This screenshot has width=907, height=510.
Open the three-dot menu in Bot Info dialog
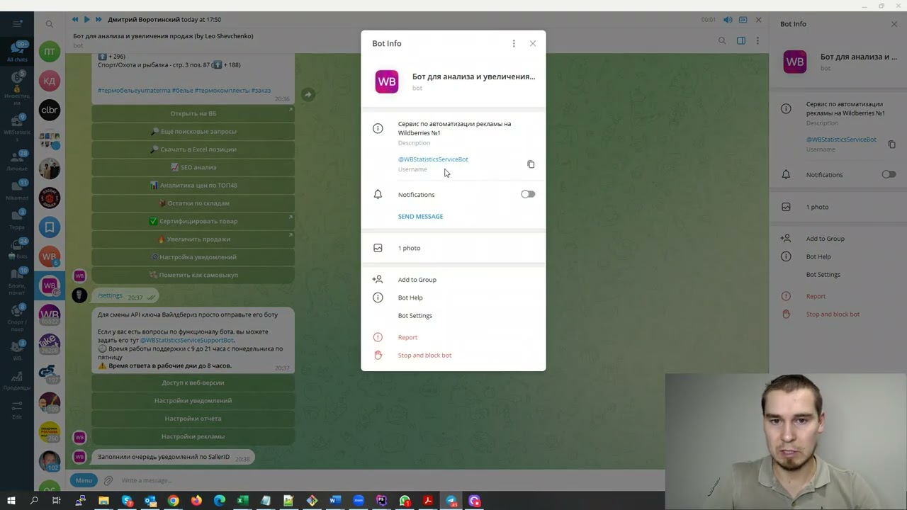click(x=514, y=43)
